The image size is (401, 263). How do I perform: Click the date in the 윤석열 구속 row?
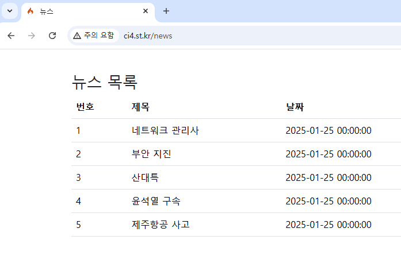pyautogui.click(x=329, y=201)
